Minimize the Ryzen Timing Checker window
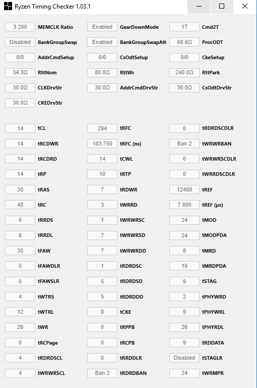 click(x=199, y=7)
